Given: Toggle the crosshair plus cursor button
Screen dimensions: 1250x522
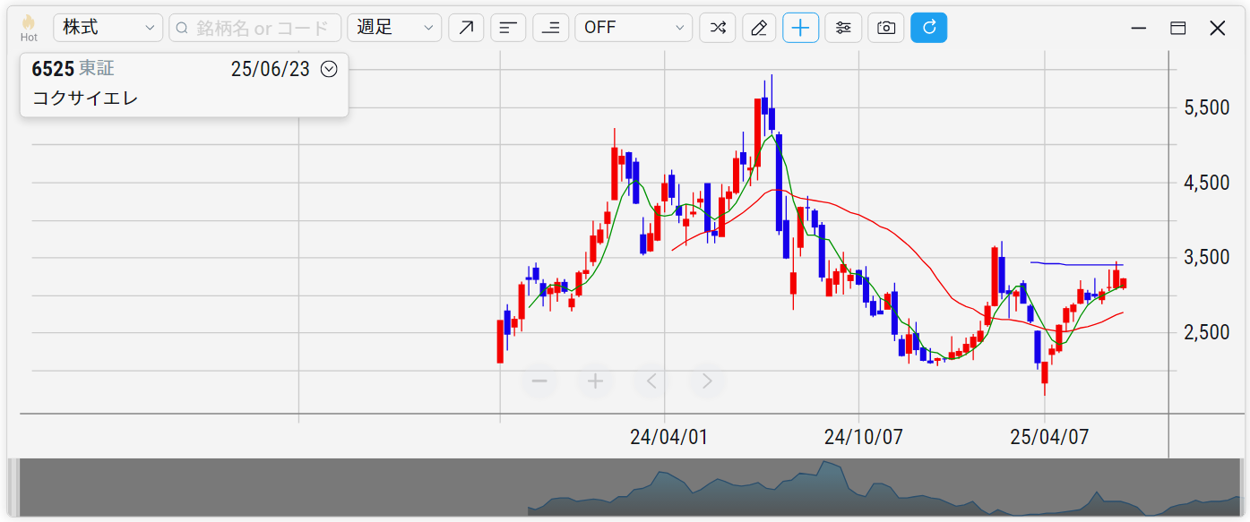Looking at the screenshot, I should tap(800, 28).
